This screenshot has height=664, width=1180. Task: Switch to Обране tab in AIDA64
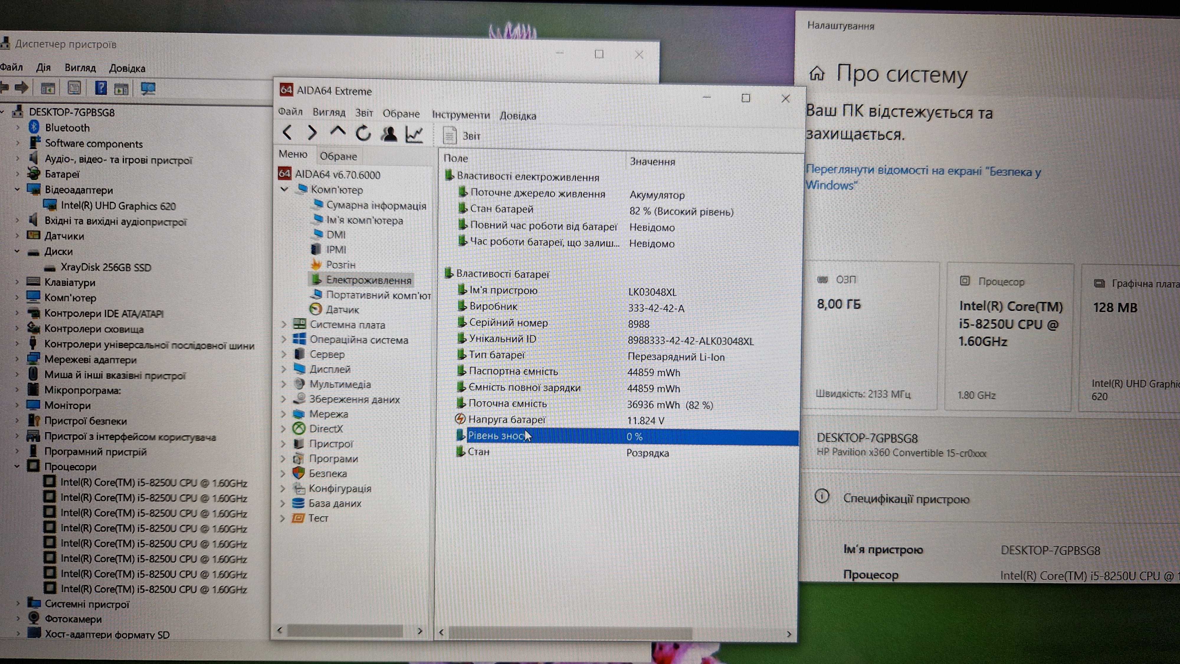click(x=339, y=156)
